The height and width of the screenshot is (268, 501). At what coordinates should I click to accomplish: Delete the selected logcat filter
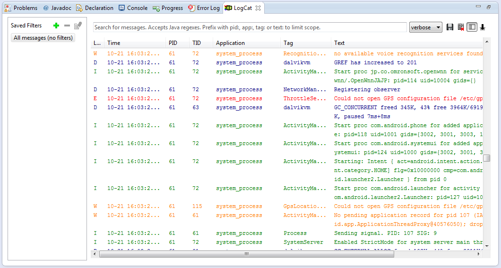67,26
